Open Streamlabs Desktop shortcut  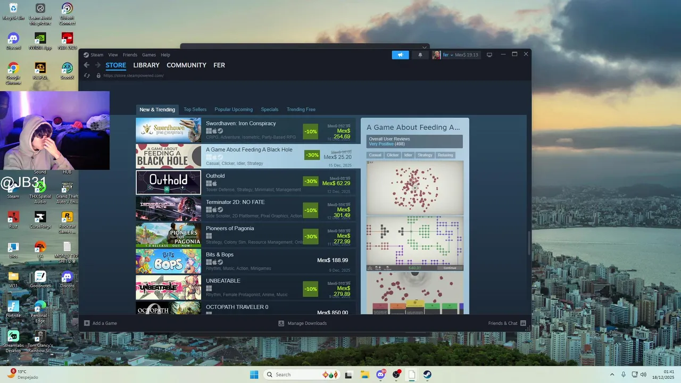coord(13,342)
